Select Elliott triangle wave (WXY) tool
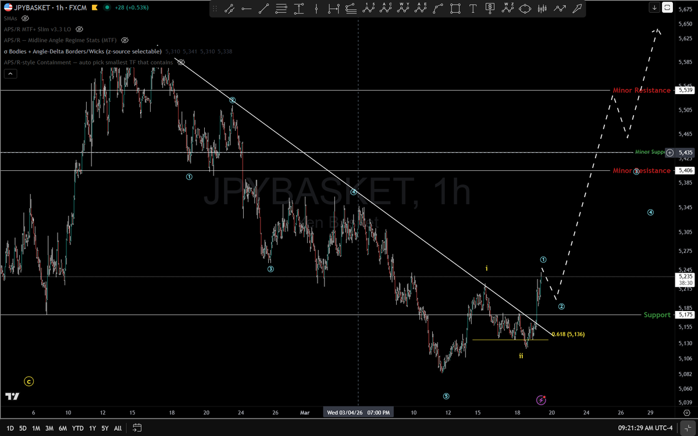The image size is (698, 436). click(403, 9)
